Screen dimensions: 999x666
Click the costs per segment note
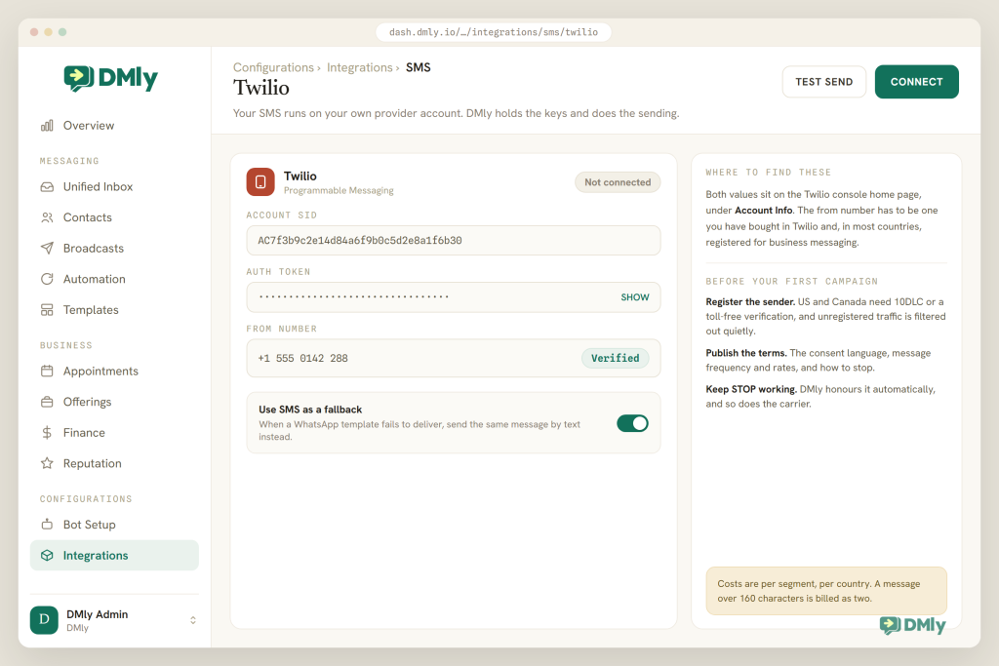(x=826, y=591)
